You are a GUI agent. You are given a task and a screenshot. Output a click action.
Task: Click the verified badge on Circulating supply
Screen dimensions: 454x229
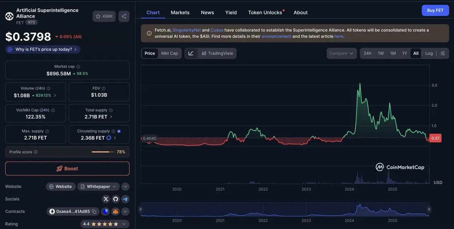pos(119,131)
